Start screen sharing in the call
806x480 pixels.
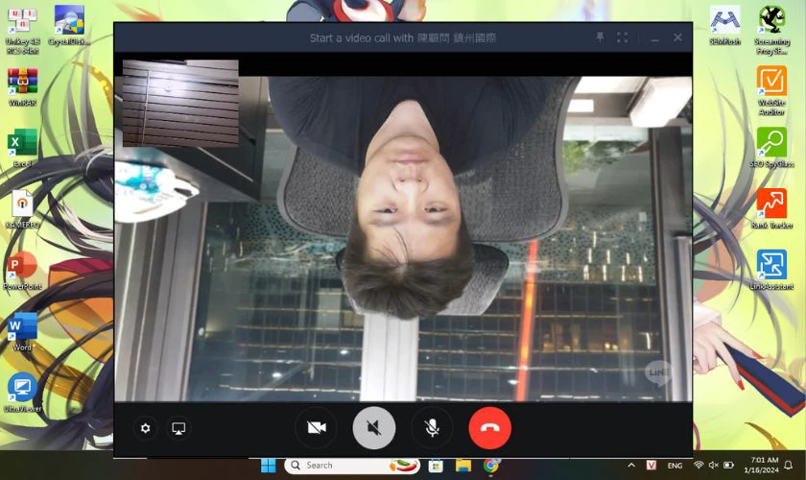(178, 428)
